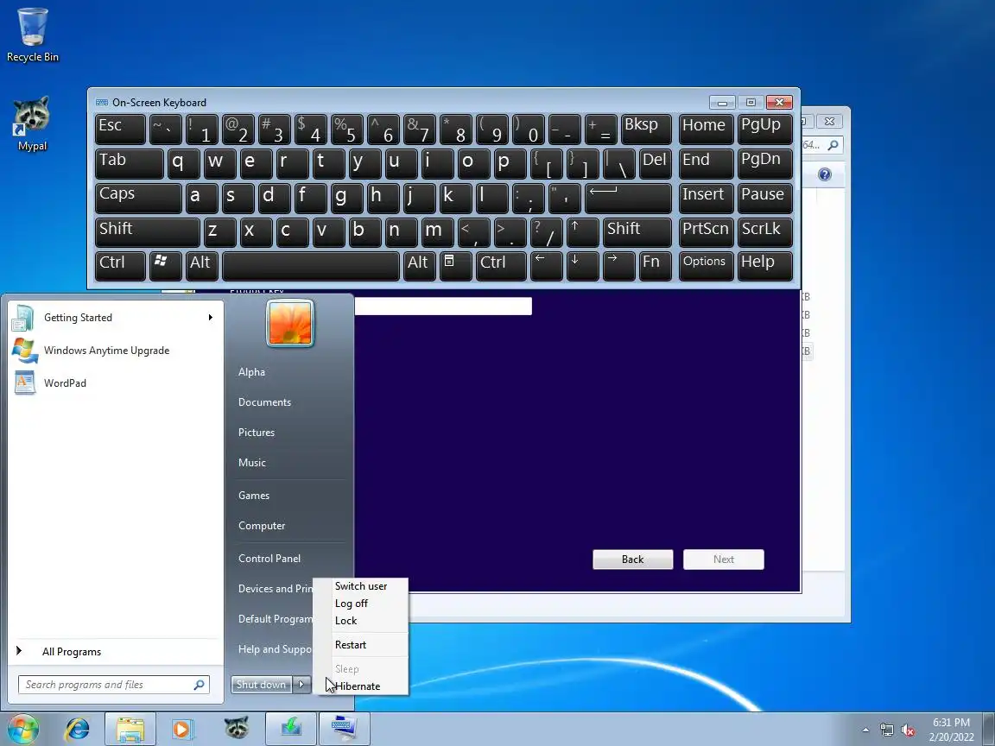Toggle the left Alt key
This screenshot has height=746, width=995.
[202, 266]
